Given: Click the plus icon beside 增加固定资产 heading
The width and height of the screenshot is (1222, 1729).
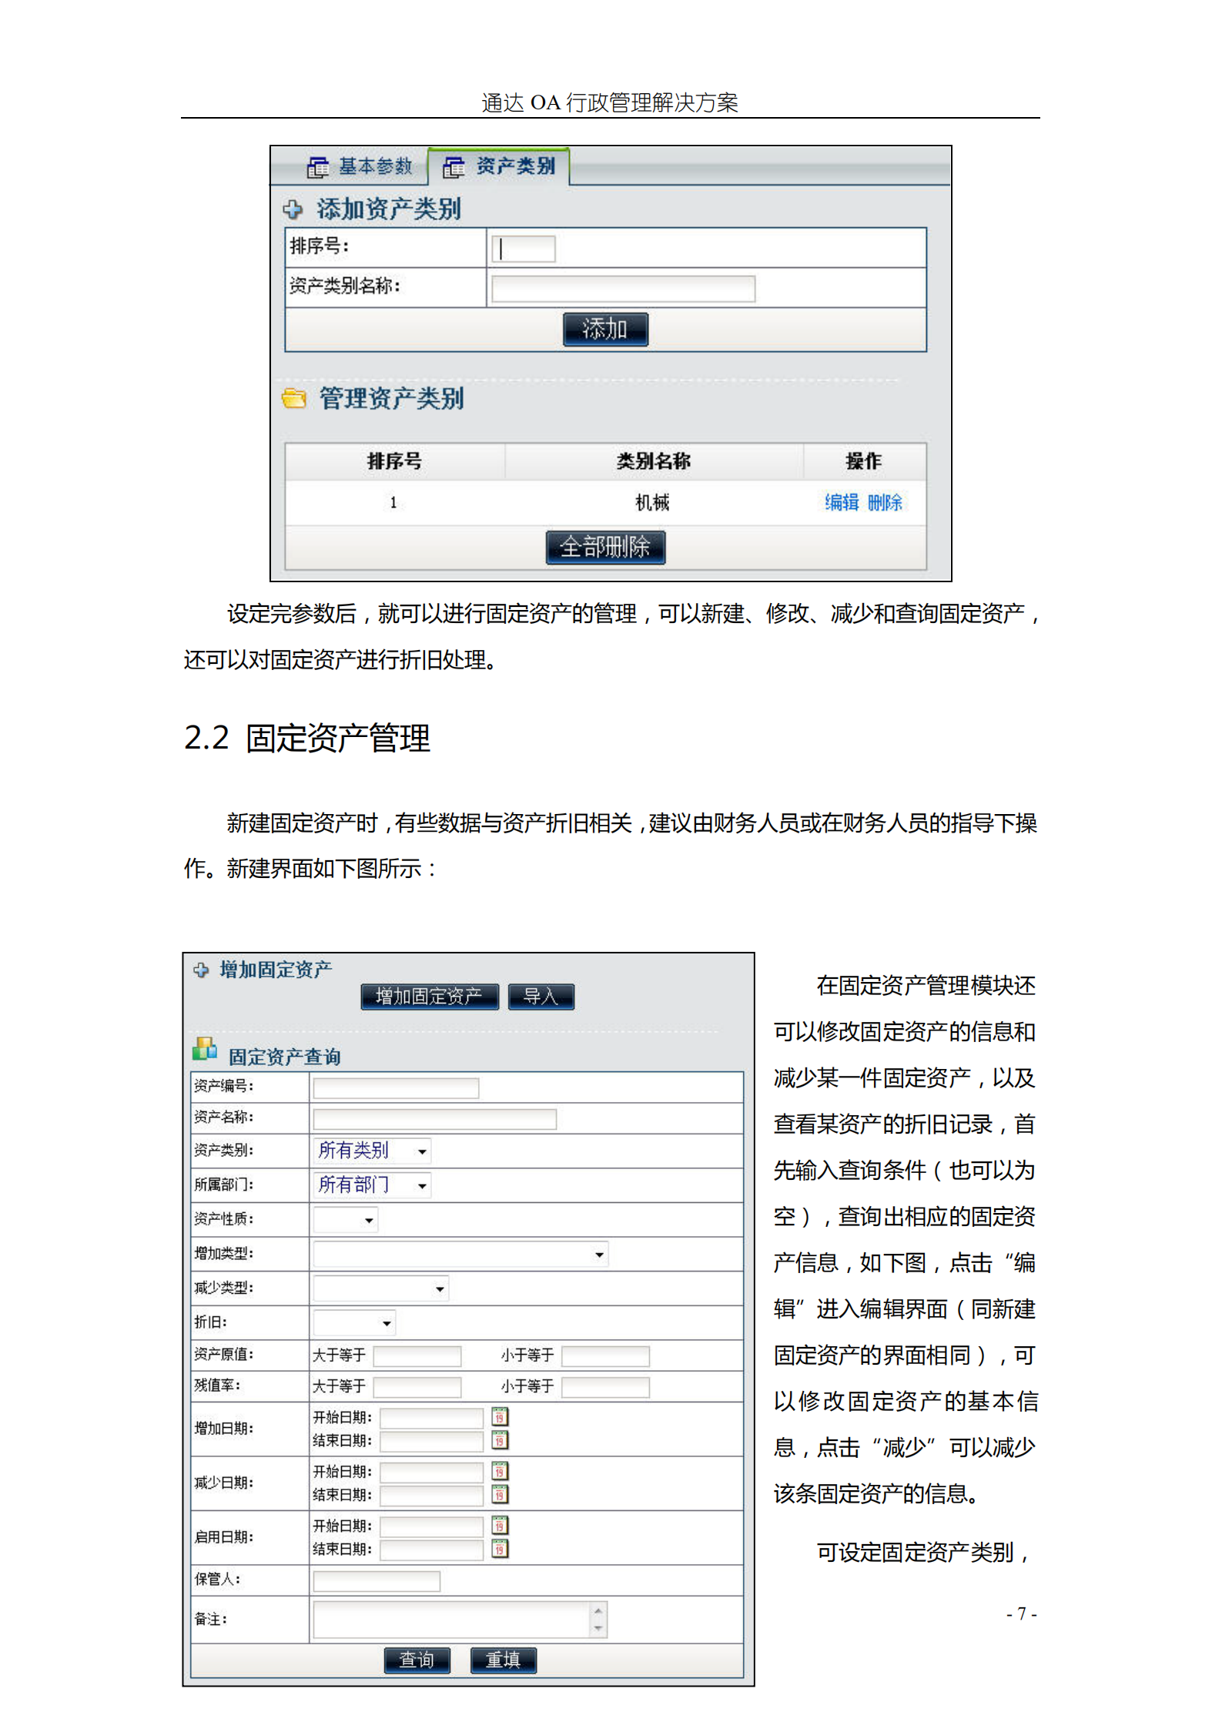Looking at the screenshot, I should pyautogui.click(x=201, y=970).
